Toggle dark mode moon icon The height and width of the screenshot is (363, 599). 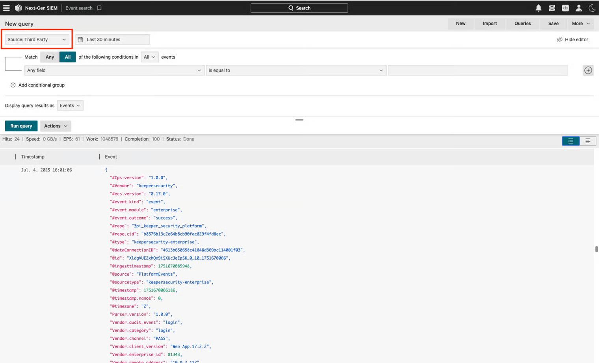tap(592, 8)
